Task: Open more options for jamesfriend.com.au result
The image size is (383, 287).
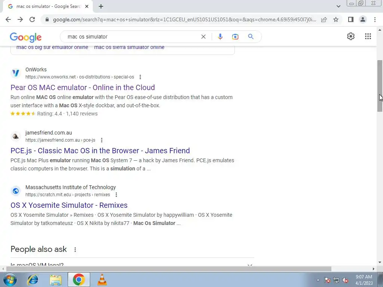Action: tap(102, 140)
